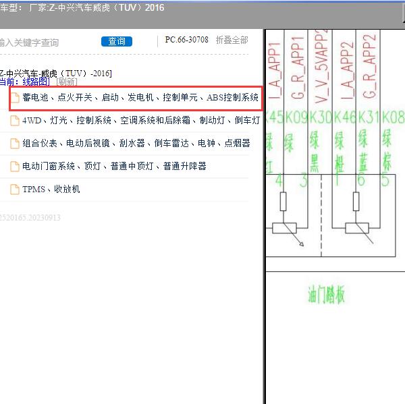405x404 pixels.
Task: Open 4WD、灯光、控制系统 diagram entry
Action: (x=141, y=120)
